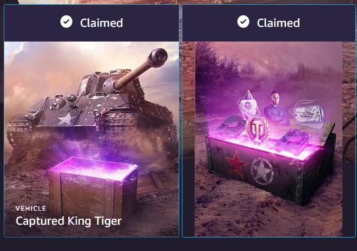Select the tank figurine left of the emblem
The width and height of the screenshot is (357, 251).
click(231, 126)
